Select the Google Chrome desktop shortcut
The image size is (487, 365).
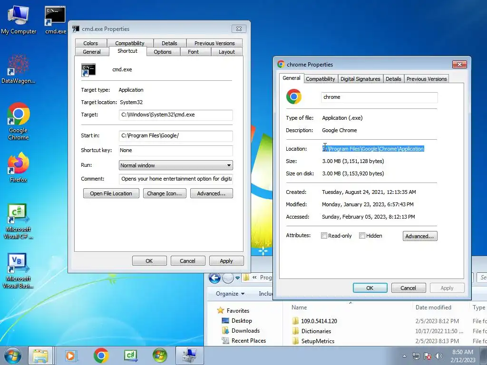[19, 121]
